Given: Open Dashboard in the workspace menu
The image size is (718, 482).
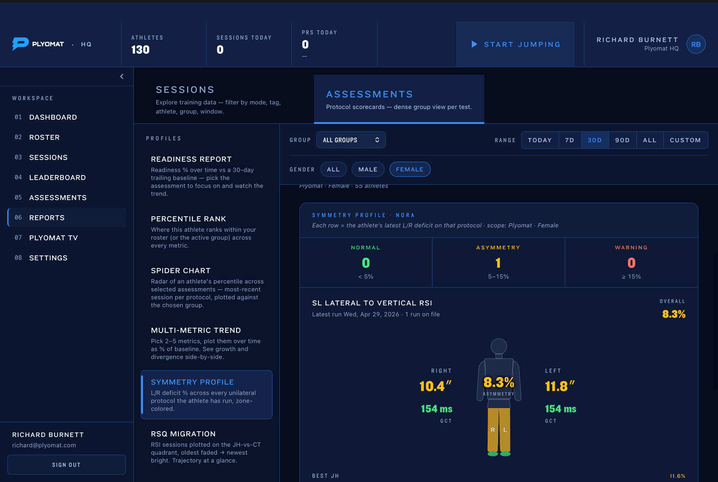Looking at the screenshot, I should click(x=67, y=117).
